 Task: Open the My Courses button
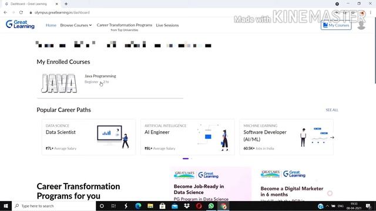click(x=336, y=25)
